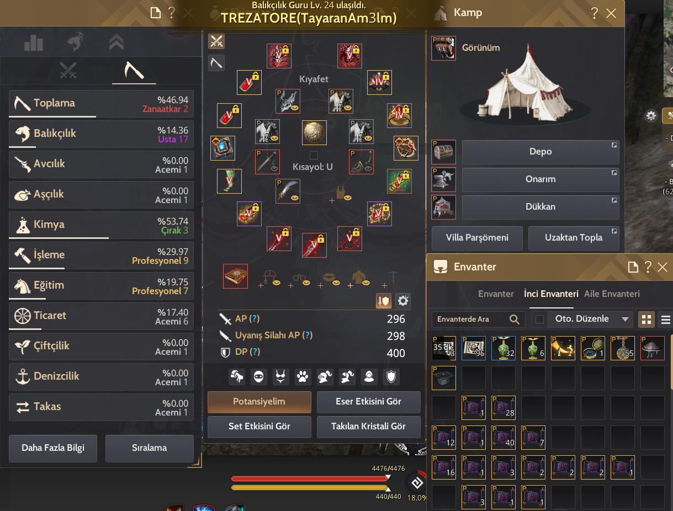This screenshot has height=511, width=673.
Task: Expand the Toplama skill row
Action: 101,104
